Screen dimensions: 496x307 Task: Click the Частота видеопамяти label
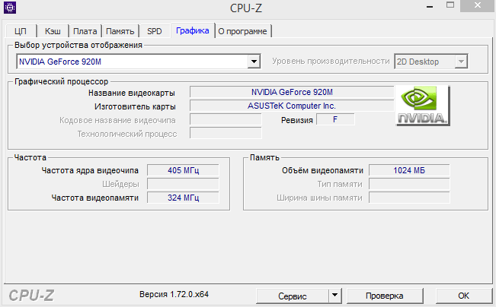coord(95,198)
